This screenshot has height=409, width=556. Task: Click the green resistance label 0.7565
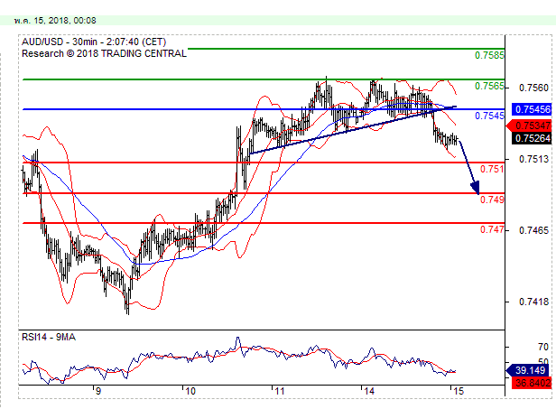(x=489, y=86)
